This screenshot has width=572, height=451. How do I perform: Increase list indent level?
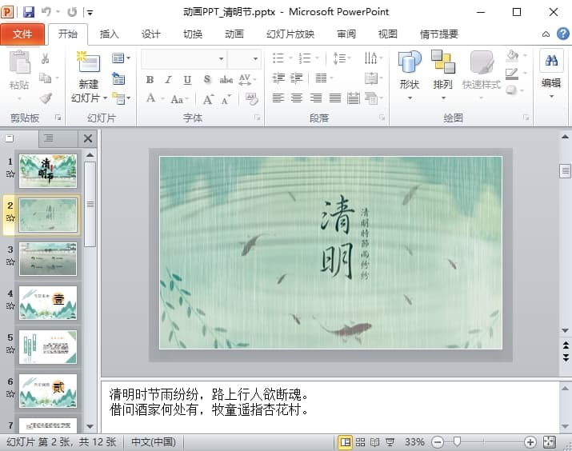click(297, 78)
